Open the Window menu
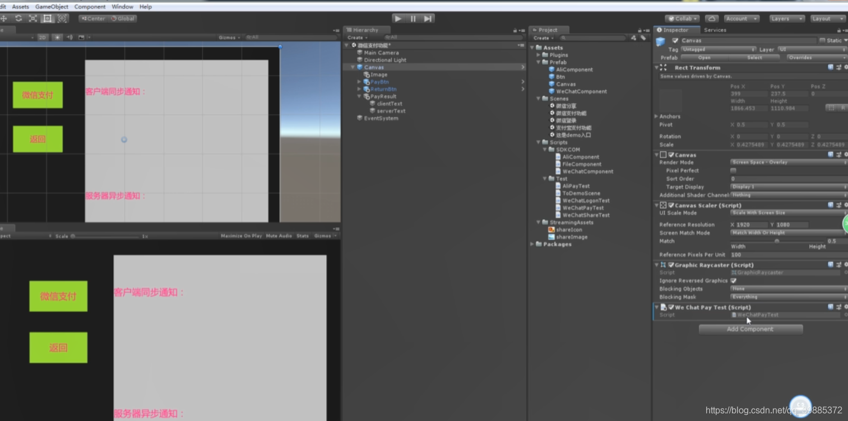This screenshot has height=421, width=848. point(122,7)
